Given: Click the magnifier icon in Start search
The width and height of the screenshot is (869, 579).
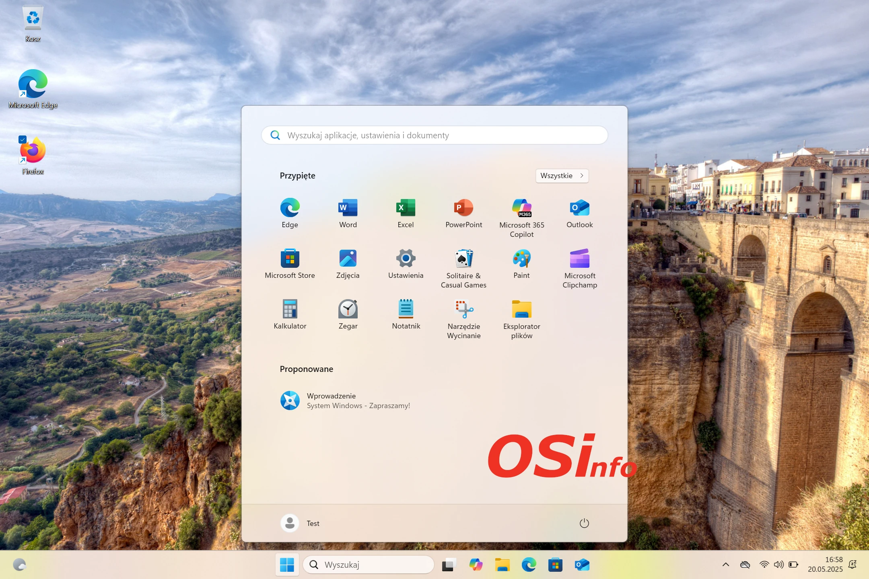Looking at the screenshot, I should (275, 135).
